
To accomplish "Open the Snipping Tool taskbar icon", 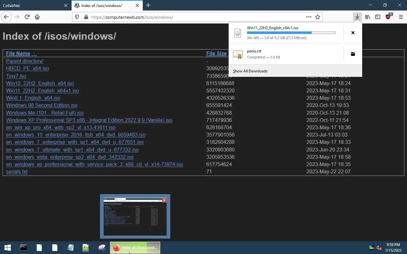I will tap(102, 248).
